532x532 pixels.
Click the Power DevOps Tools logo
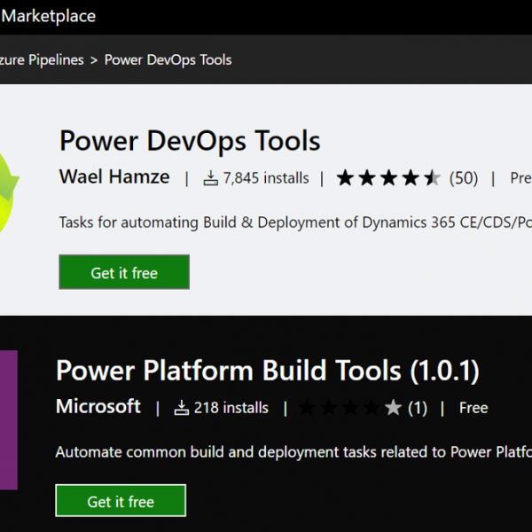10,193
